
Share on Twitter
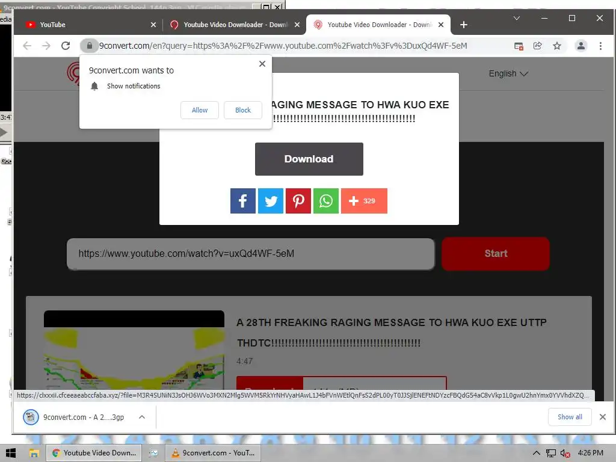(270, 201)
